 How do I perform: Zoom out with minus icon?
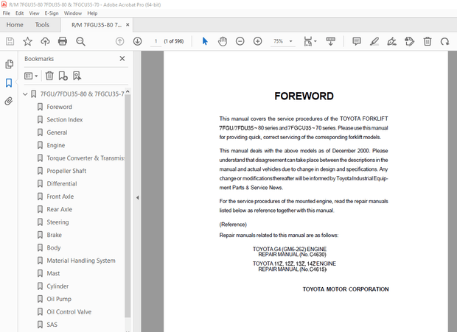240,41
